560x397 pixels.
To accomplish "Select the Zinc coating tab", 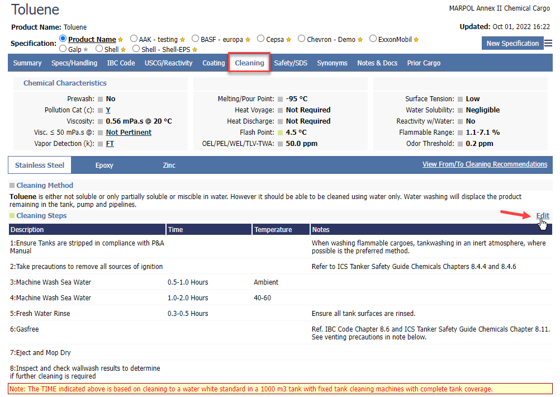I will coord(169,166).
